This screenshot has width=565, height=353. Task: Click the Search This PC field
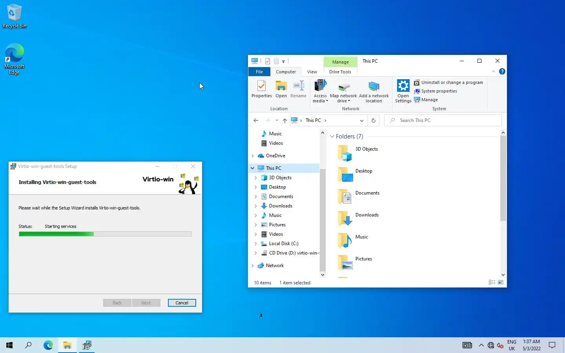(x=443, y=120)
